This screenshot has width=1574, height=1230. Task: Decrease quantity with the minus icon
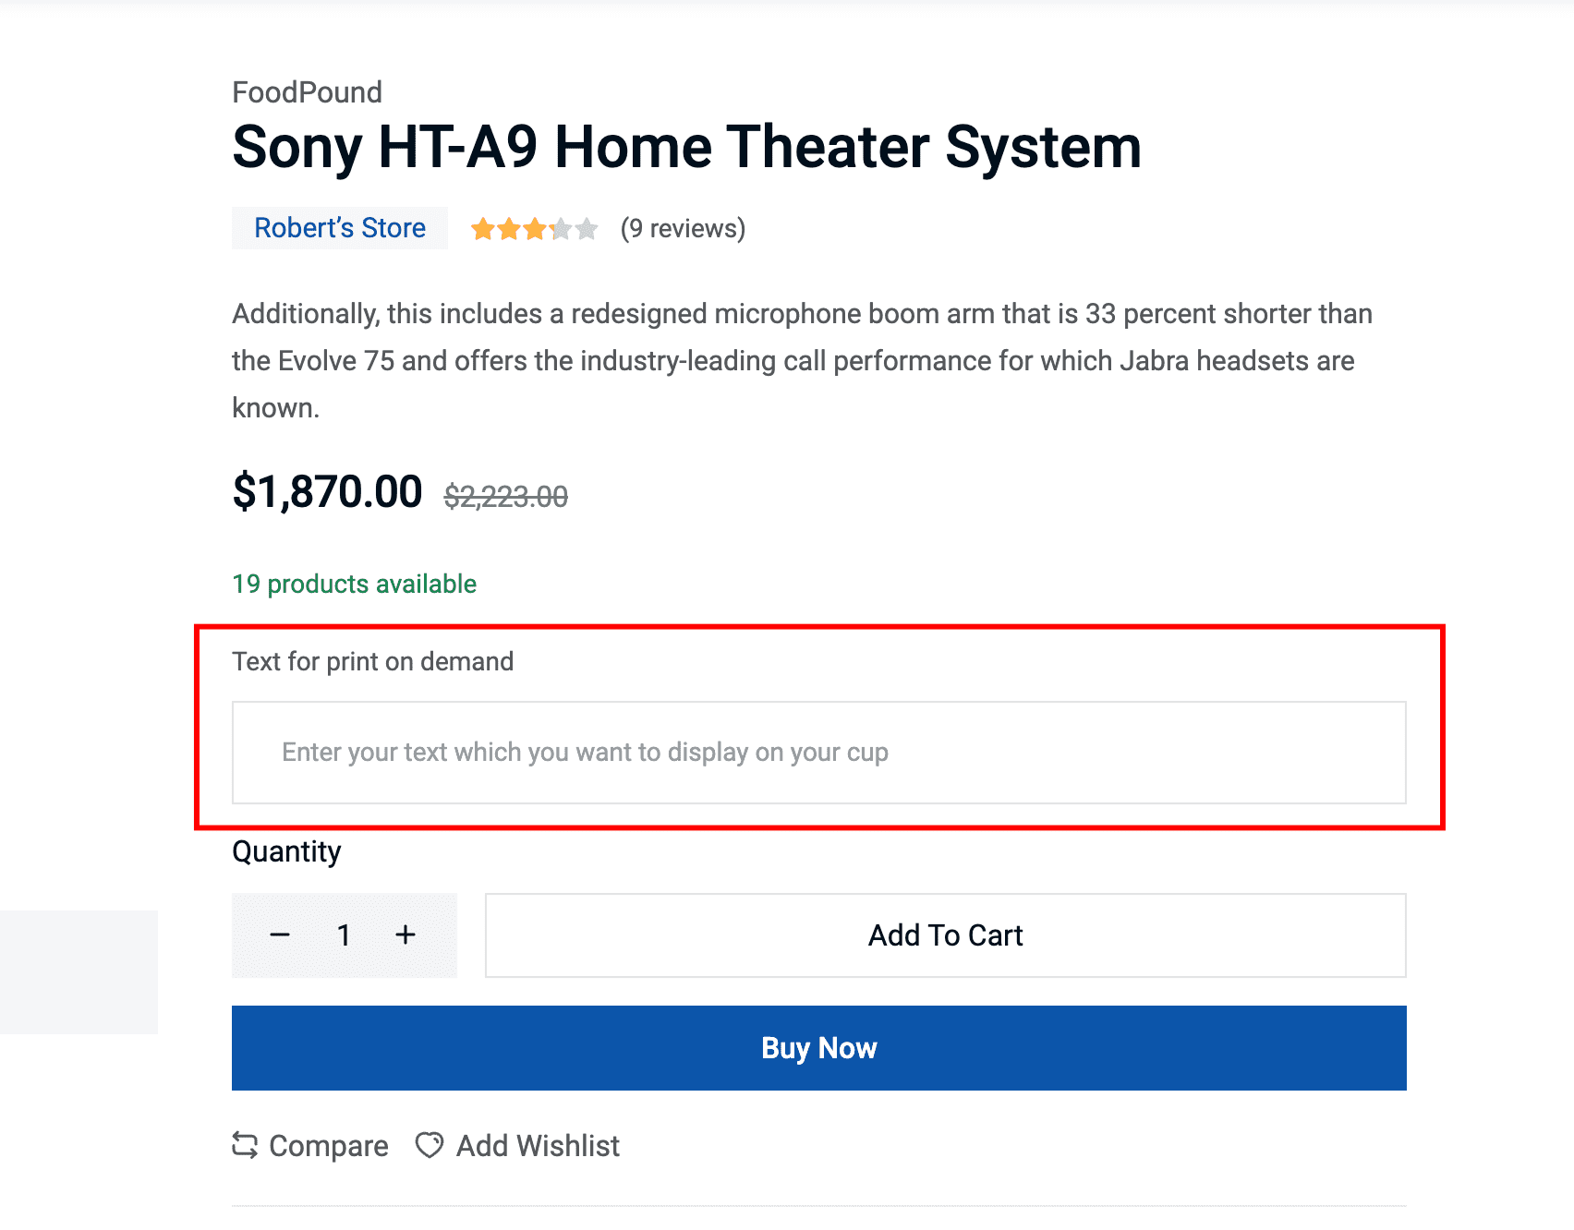point(280,935)
